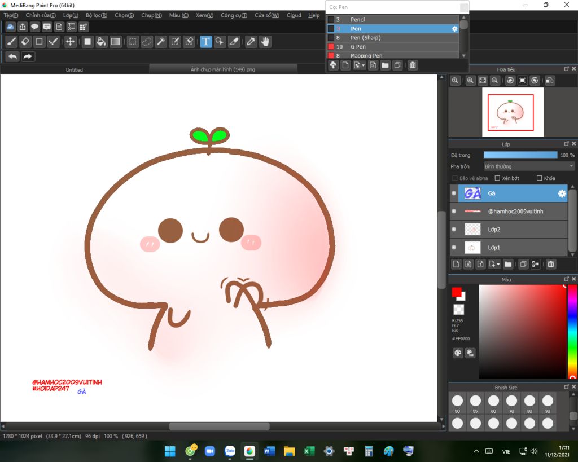Toggle the Khóa lock checkbox

point(539,178)
